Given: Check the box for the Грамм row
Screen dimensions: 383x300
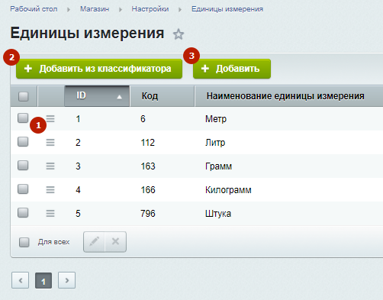Looking at the screenshot, I should coord(23,165).
